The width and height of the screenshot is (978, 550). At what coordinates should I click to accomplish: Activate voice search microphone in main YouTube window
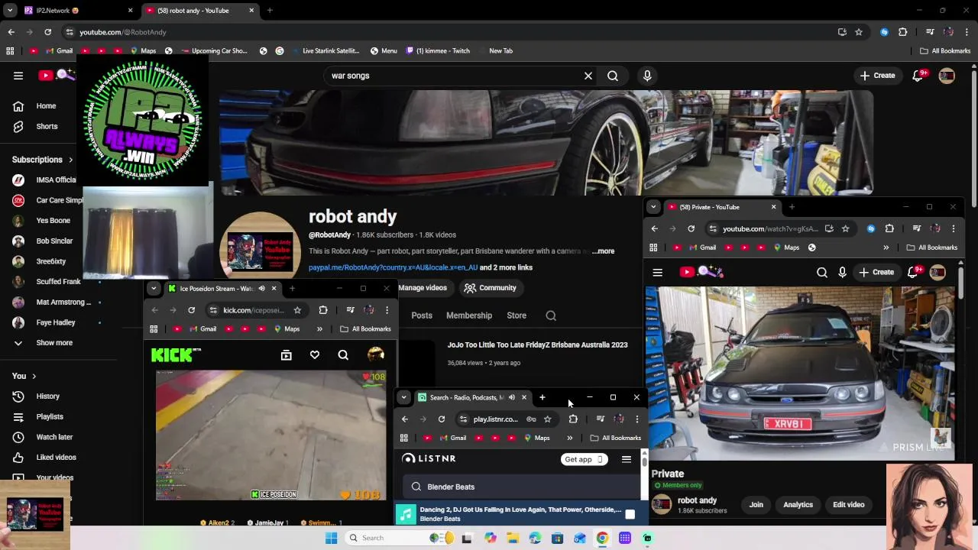click(x=647, y=76)
